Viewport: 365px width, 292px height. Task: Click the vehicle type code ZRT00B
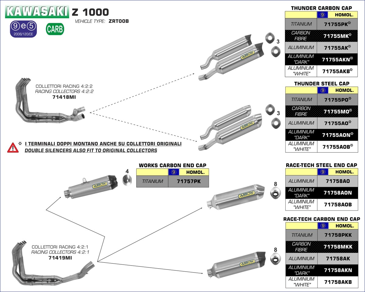pos(119,21)
